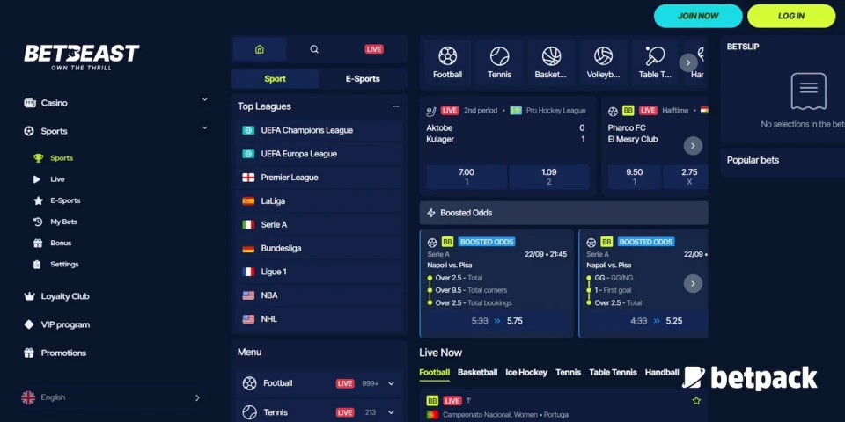Viewport: 845px width, 422px height.
Task: Click the home icon tab
Action: point(259,49)
